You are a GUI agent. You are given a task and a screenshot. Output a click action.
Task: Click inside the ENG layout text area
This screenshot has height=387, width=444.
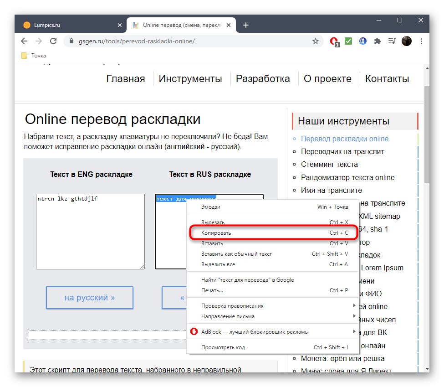click(90, 232)
